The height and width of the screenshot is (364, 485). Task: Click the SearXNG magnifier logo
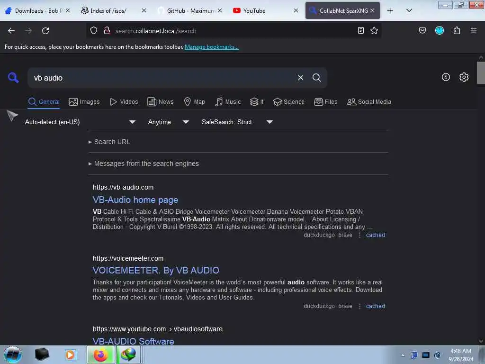point(13,77)
